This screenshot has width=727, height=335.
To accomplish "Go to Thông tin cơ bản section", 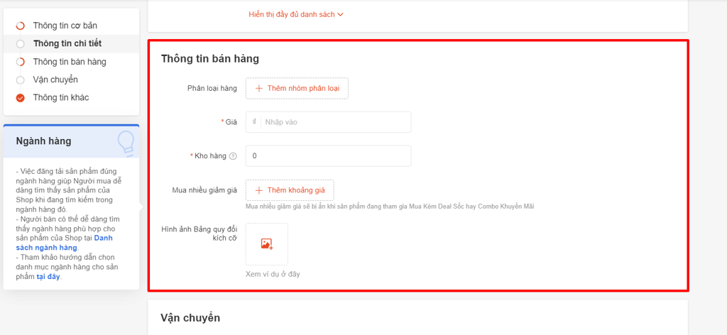I will [x=65, y=26].
